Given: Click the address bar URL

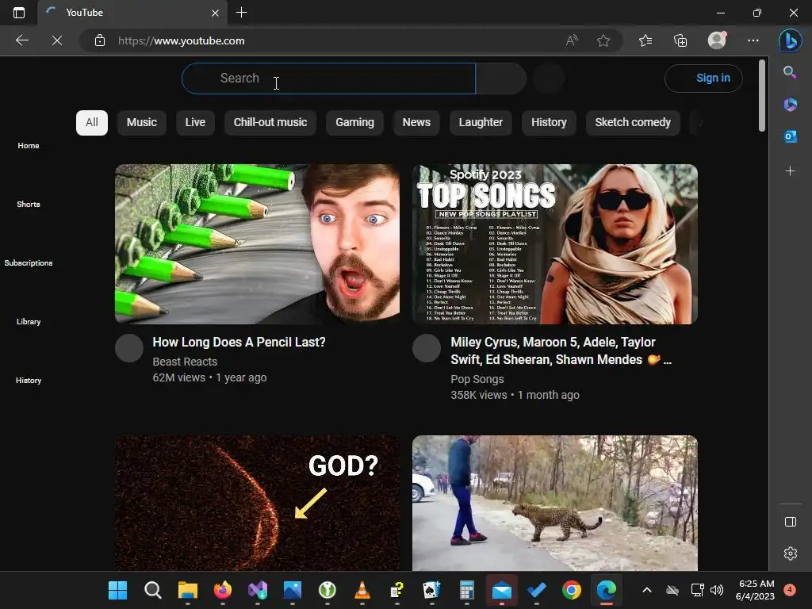Looking at the screenshot, I should coord(182,40).
